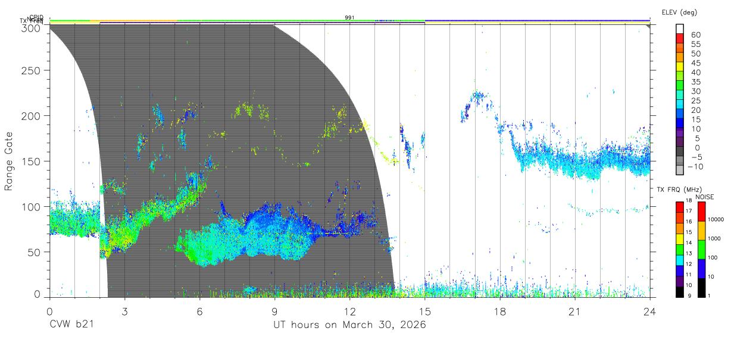Click hour 9 on the time axis

(x=274, y=311)
